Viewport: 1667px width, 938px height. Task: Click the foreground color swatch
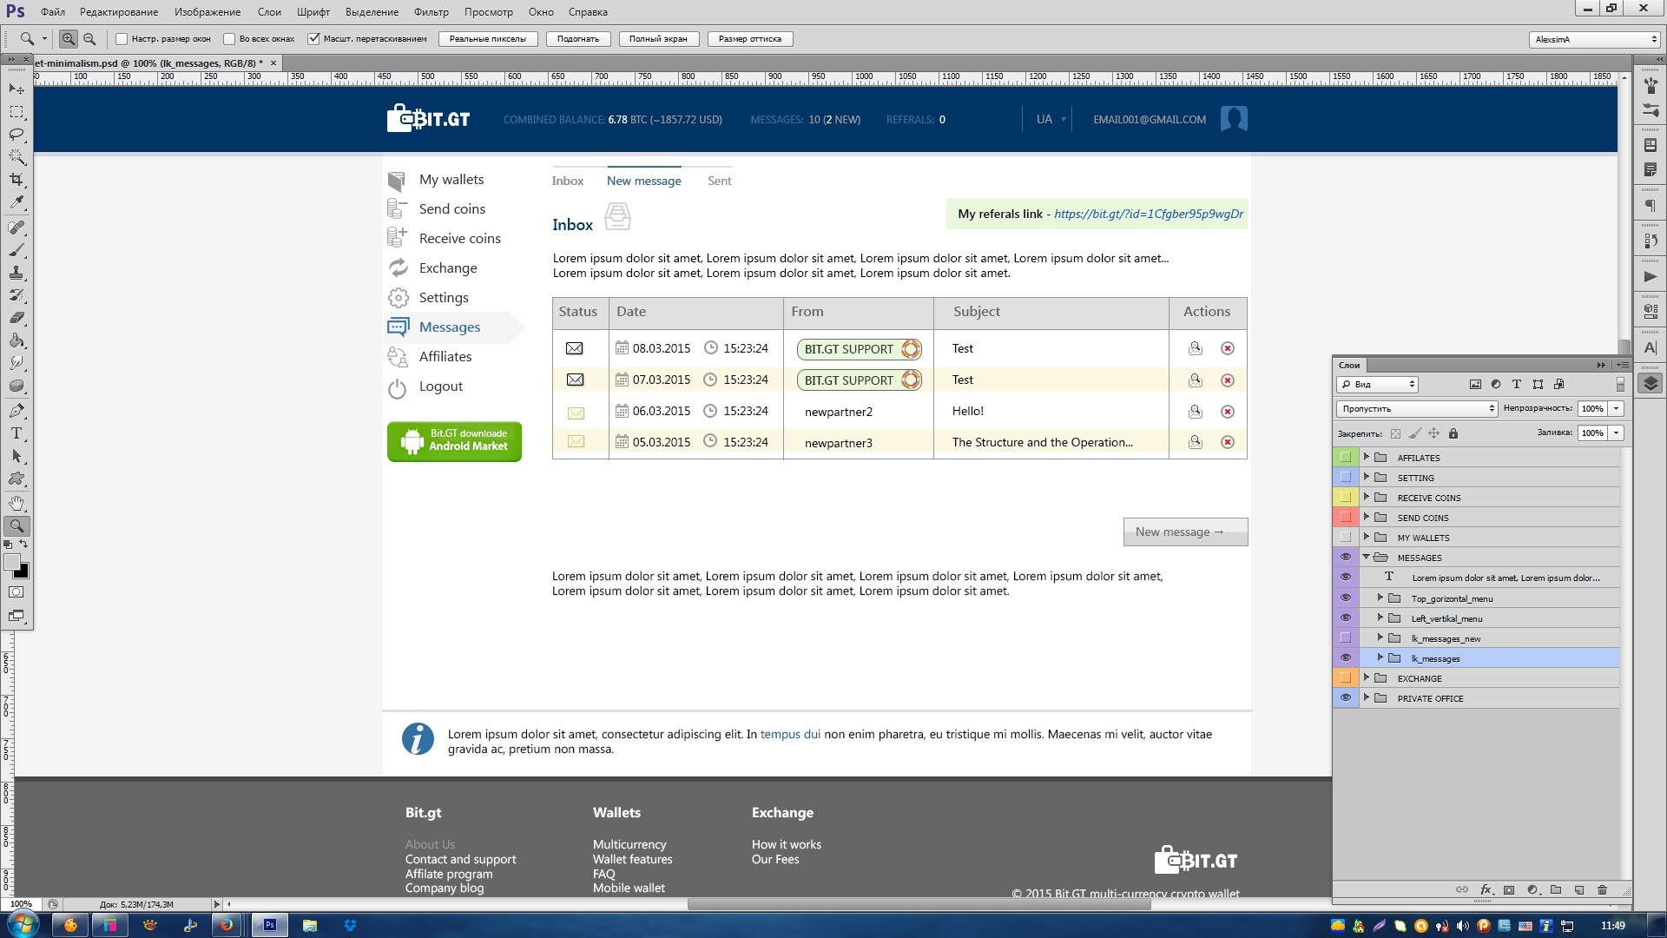[12, 563]
